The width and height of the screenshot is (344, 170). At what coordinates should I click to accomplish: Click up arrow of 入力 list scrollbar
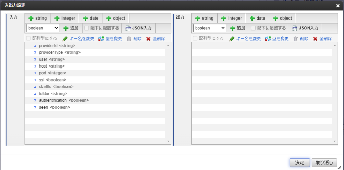point(168,45)
